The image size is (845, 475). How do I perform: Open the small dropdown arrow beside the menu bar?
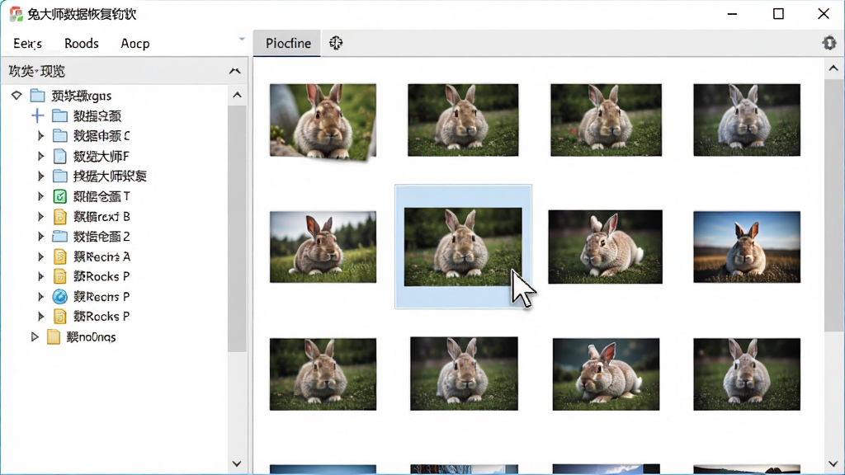(x=242, y=39)
